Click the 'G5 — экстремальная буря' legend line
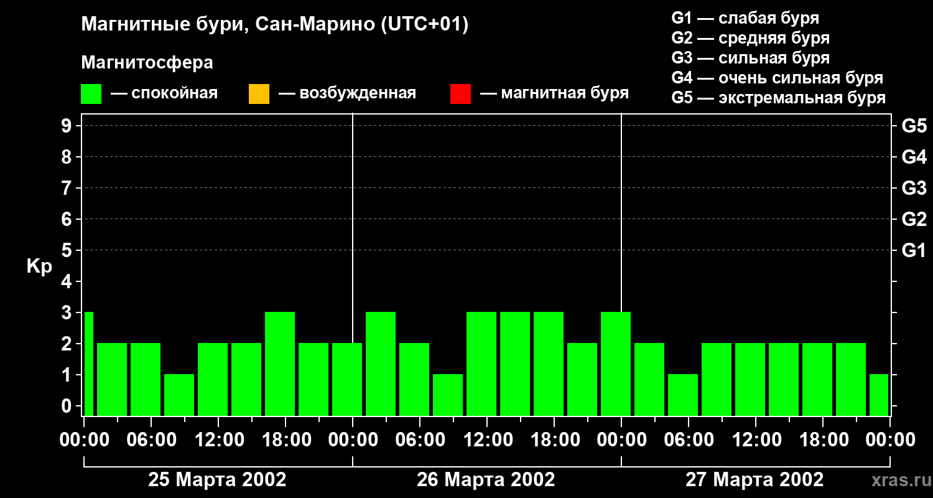 [779, 98]
